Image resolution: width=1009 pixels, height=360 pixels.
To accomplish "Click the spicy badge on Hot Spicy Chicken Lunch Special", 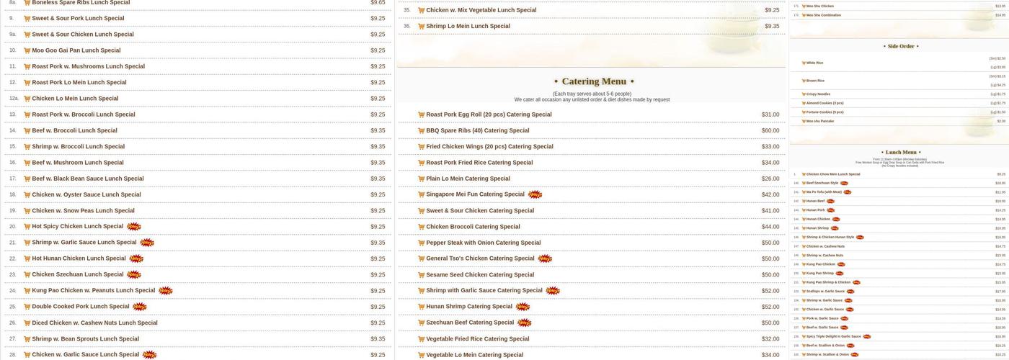I will coord(133,227).
